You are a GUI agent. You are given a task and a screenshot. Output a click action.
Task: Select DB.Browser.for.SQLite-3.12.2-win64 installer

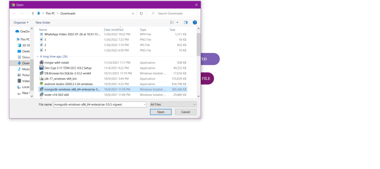pyautogui.click(x=113, y=73)
